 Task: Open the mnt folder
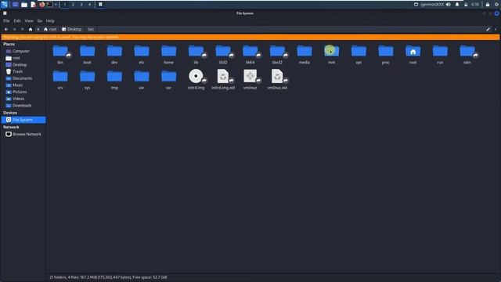point(332,51)
